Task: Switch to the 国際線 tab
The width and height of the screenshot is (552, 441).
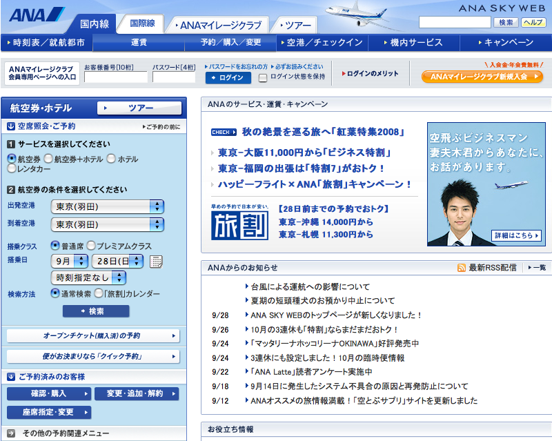Action: point(141,24)
